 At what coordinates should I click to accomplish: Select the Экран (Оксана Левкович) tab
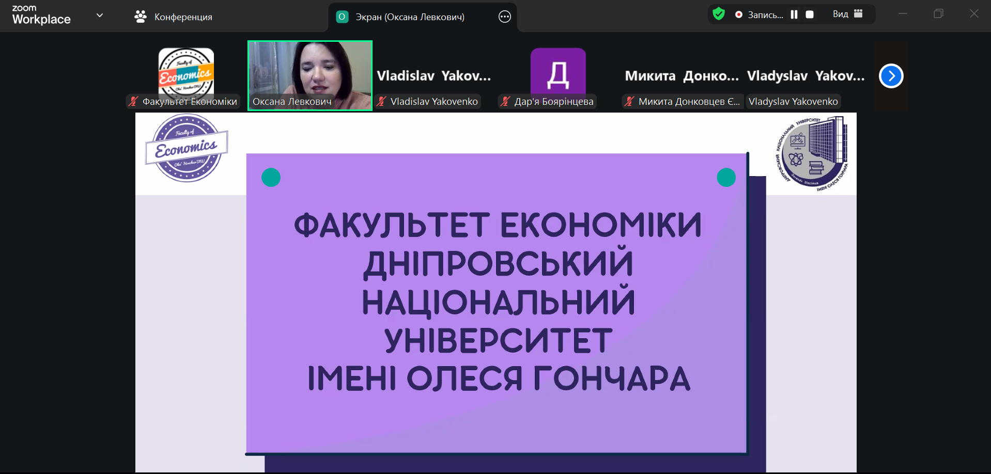(x=409, y=17)
